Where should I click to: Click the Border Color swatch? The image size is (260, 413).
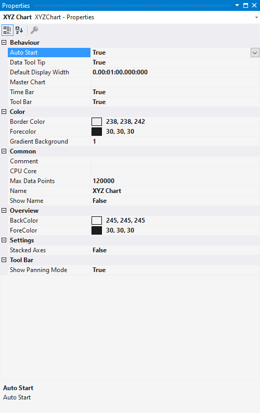point(97,122)
